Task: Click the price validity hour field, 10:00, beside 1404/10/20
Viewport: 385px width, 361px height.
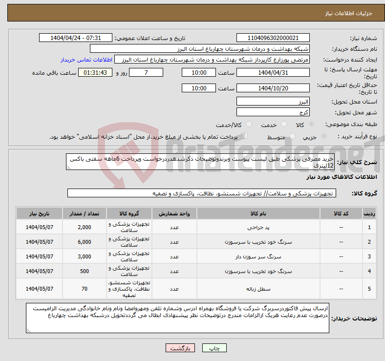Action: [x=199, y=88]
